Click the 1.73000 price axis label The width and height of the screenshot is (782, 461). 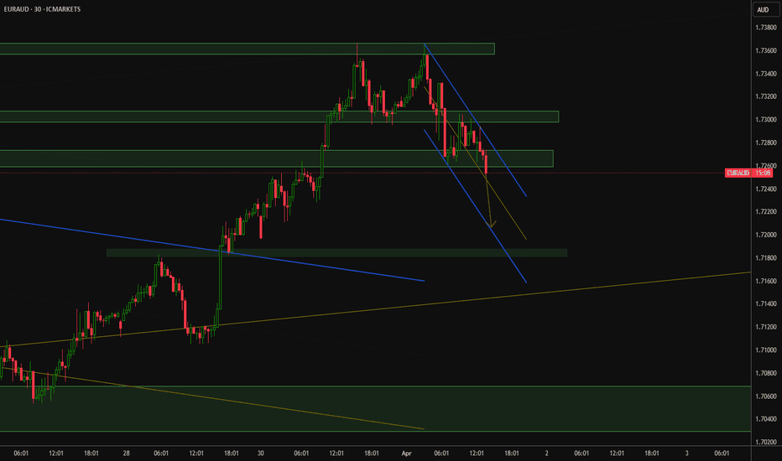point(765,120)
